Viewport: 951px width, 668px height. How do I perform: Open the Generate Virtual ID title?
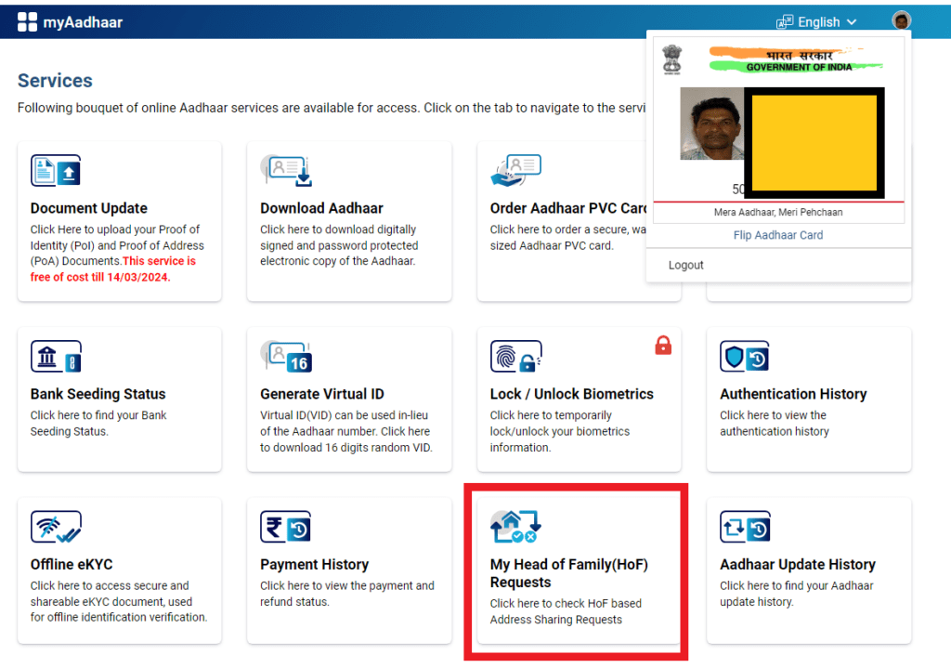click(x=322, y=394)
